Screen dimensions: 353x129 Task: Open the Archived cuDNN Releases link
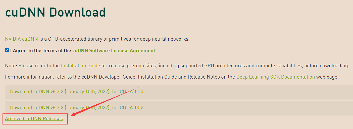pos(34,119)
